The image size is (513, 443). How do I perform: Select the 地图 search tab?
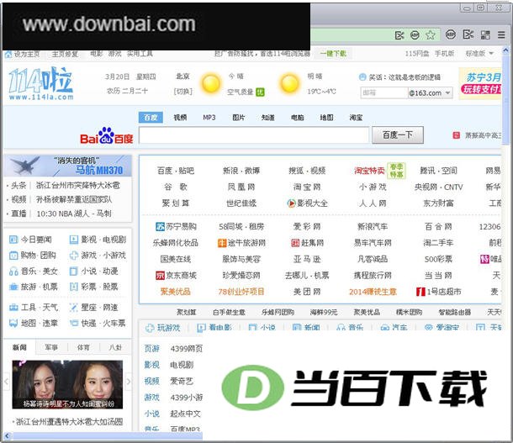(x=326, y=118)
